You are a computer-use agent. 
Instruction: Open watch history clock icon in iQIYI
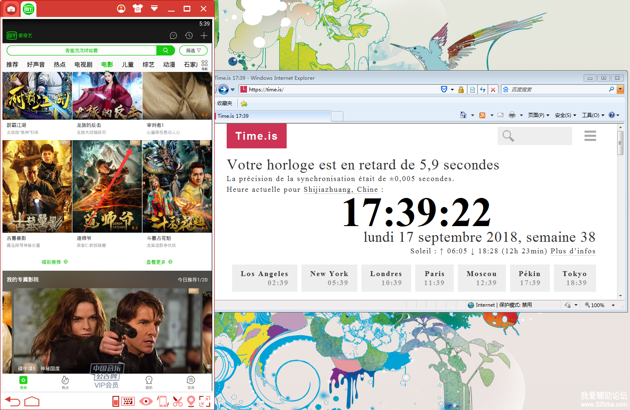pyautogui.click(x=189, y=36)
